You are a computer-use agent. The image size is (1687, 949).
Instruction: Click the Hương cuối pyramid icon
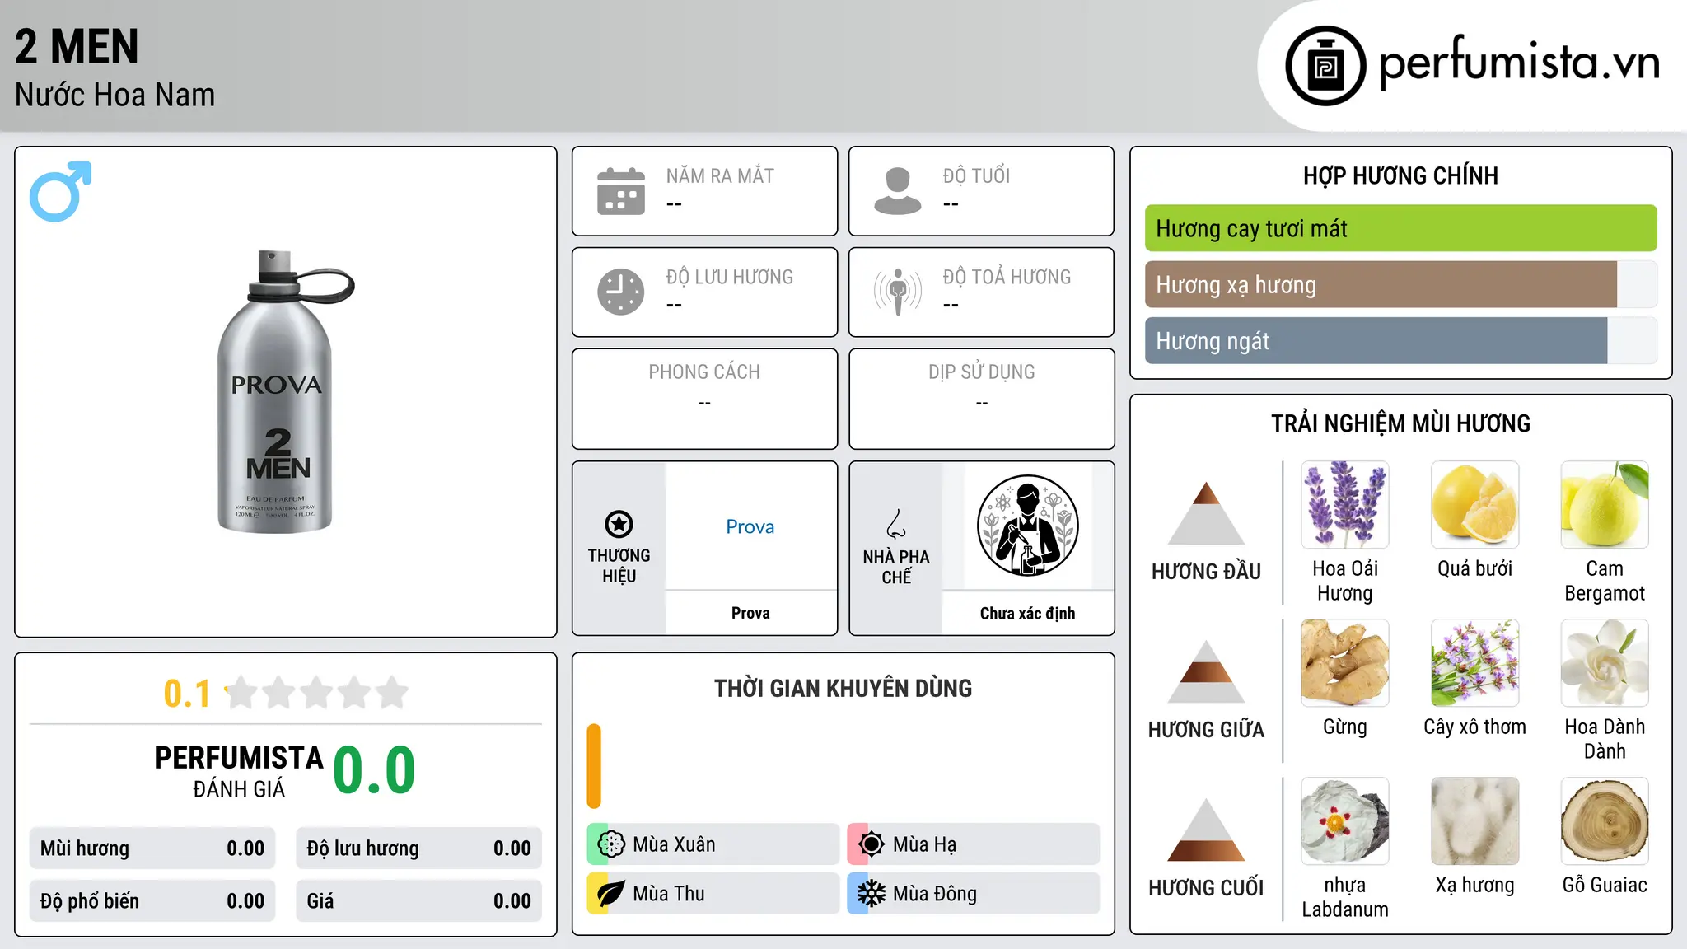tap(1206, 830)
